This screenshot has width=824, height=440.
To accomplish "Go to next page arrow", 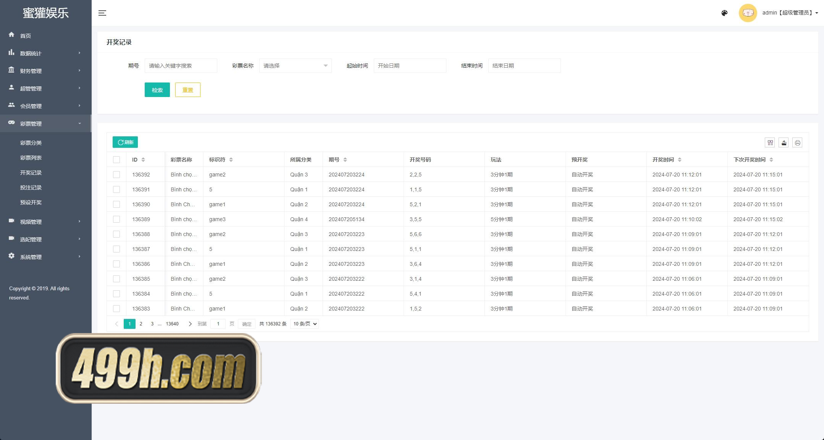I will tap(190, 324).
